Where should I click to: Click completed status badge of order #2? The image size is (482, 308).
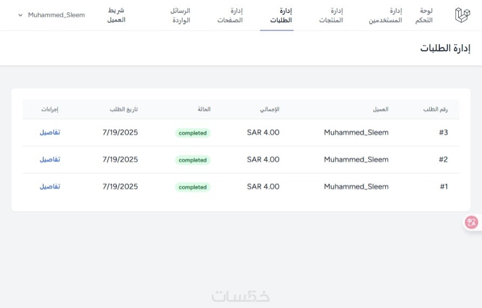pos(192,160)
